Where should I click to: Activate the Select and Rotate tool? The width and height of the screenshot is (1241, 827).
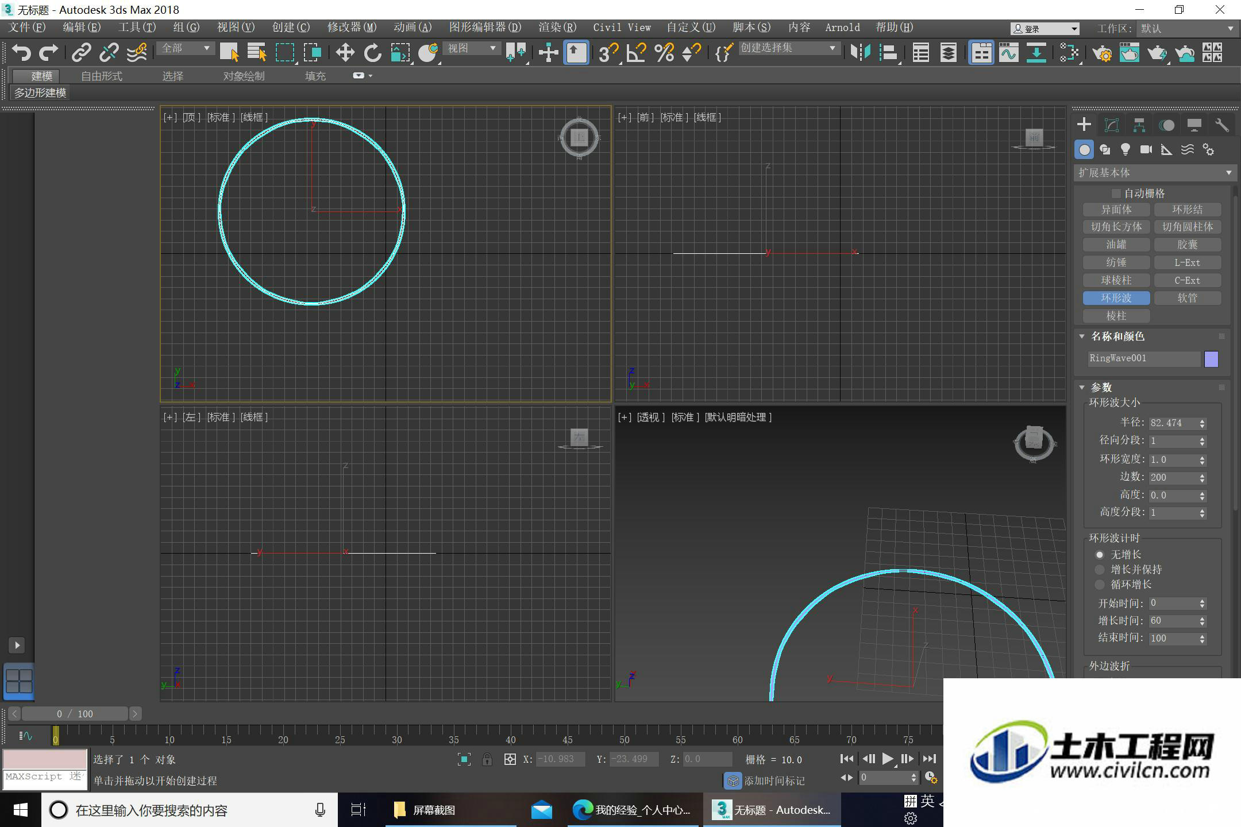pos(372,53)
